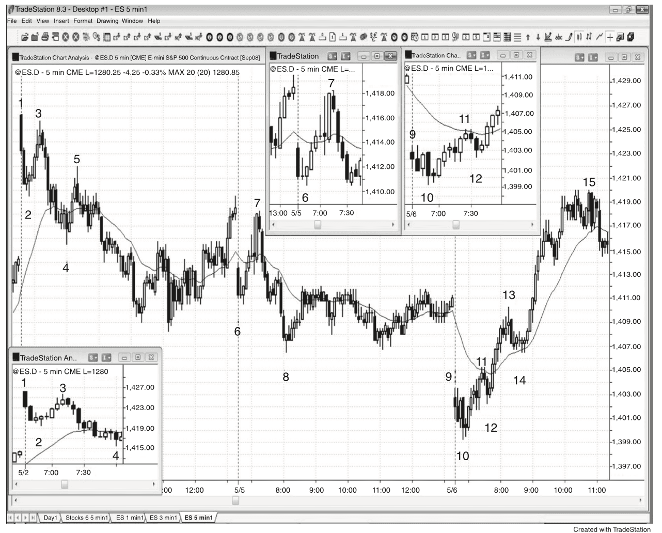The height and width of the screenshot is (533, 662).
Task: Select the trend line drawing tool
Action: pos(600,37)
